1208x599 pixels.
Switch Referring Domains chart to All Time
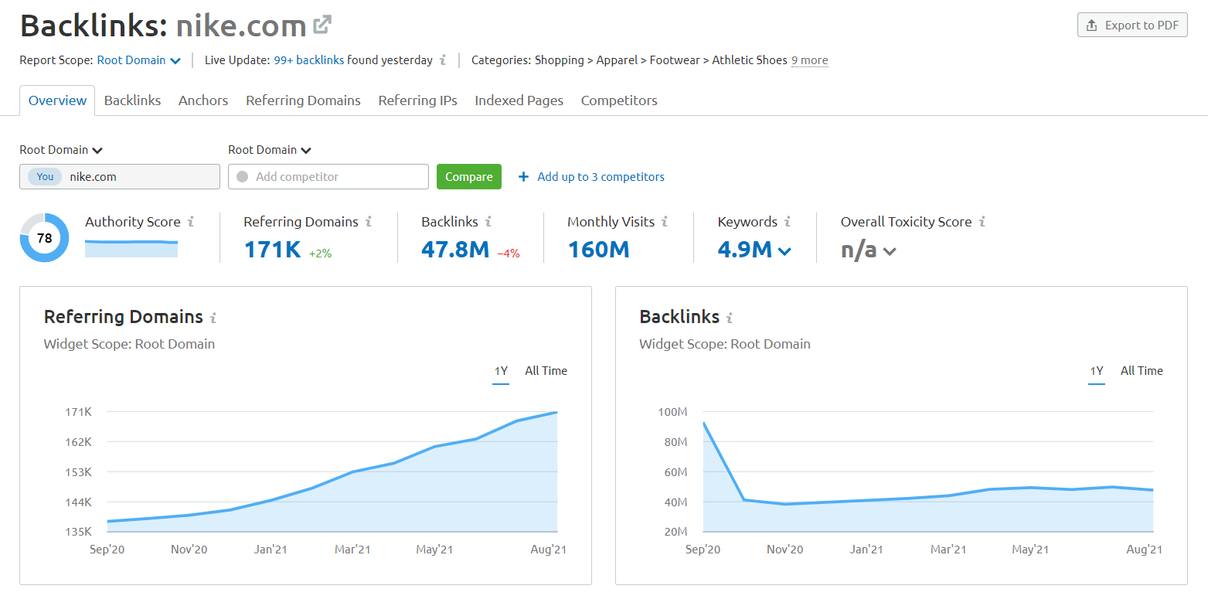click(x=546, y=371)
